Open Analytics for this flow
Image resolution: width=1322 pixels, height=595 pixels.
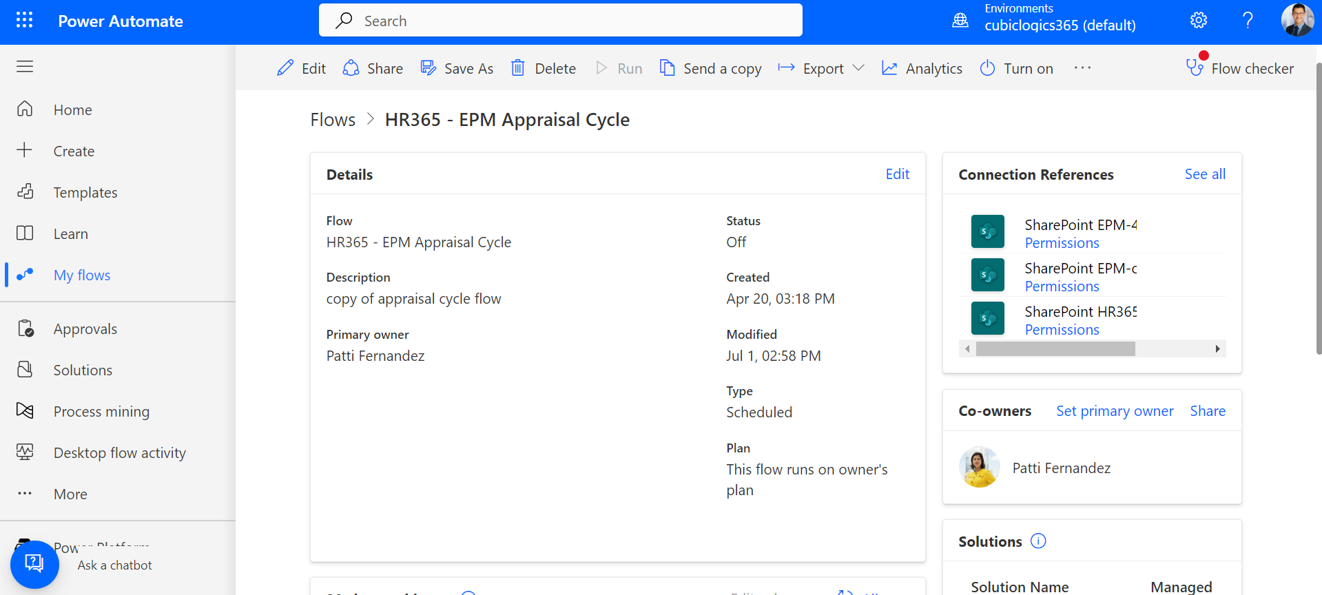[x=922, y=68]
